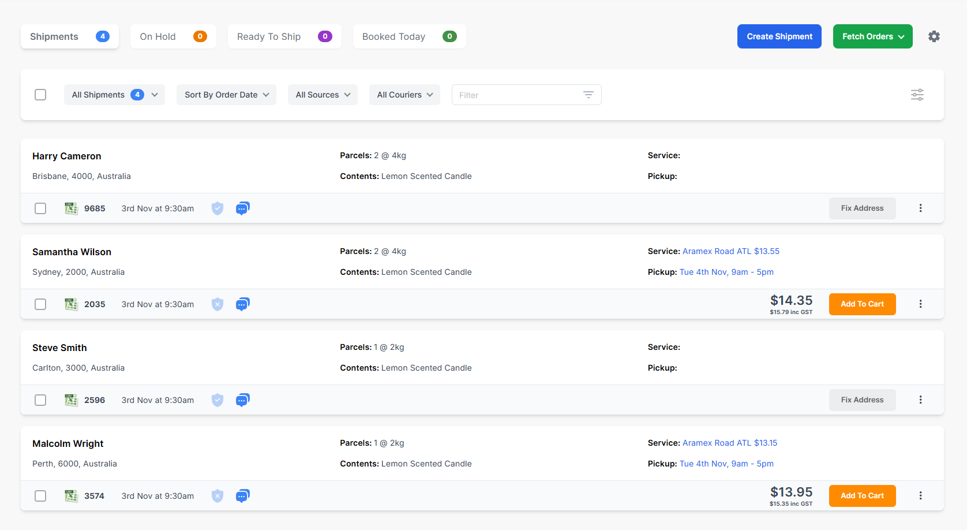Check the select-all checkbox above the shipment list

tap(40, 94)
